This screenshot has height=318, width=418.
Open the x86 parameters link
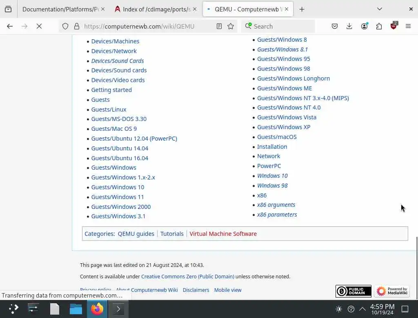(277, 215)
